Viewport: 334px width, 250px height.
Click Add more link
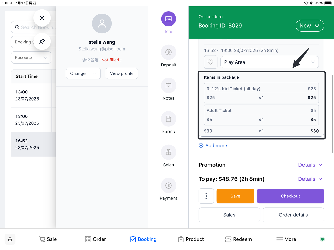coord(213,146)
